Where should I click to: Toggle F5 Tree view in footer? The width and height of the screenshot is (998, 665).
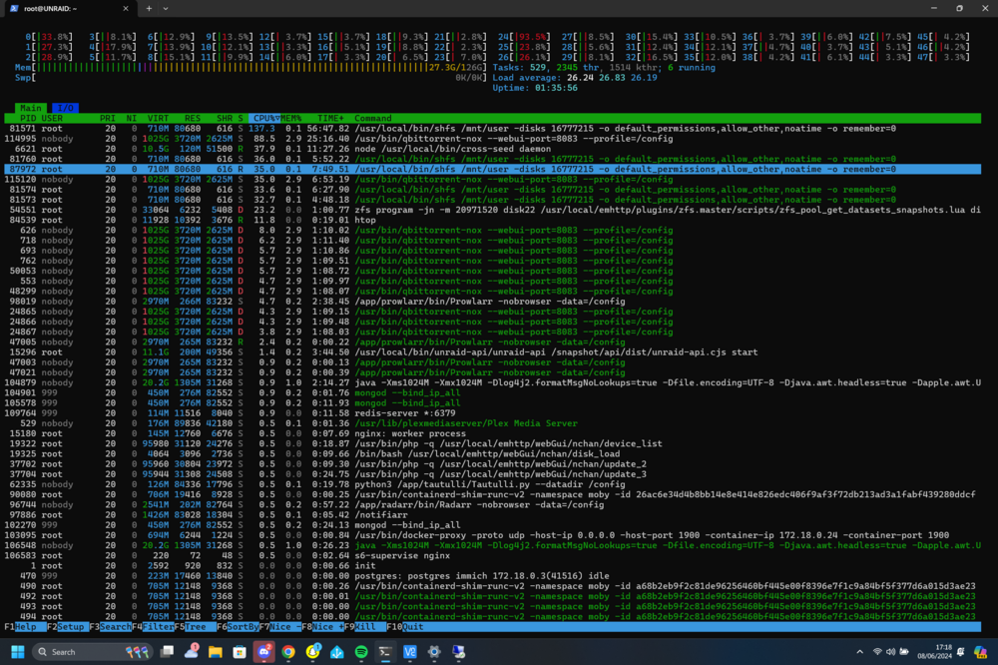(195, 627)
